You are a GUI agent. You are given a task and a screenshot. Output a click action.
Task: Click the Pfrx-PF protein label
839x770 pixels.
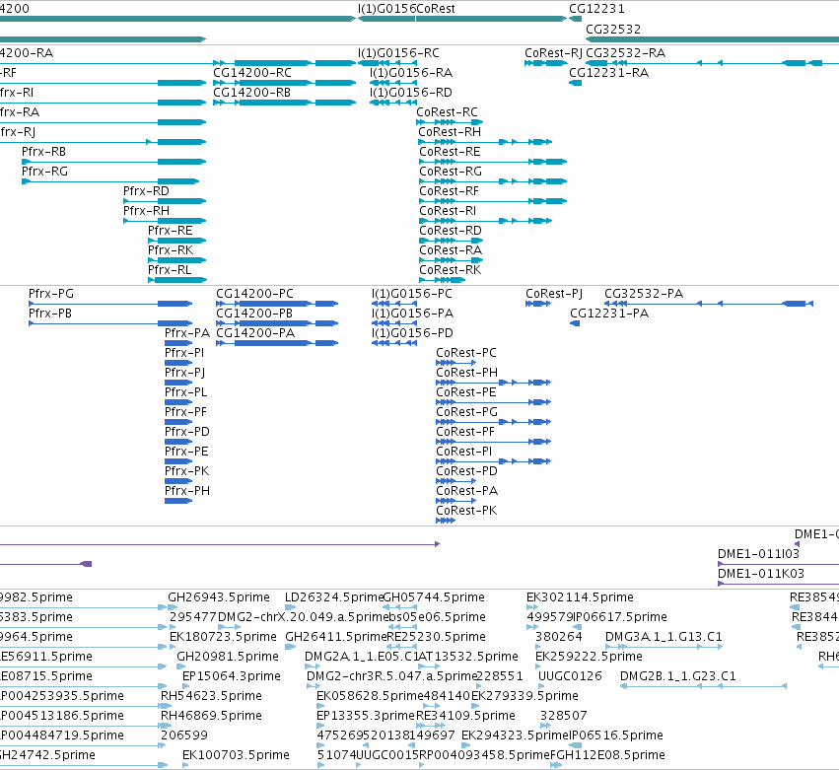tap(185, 412)
